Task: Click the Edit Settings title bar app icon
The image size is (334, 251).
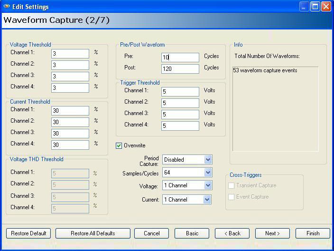Action: 6,6
